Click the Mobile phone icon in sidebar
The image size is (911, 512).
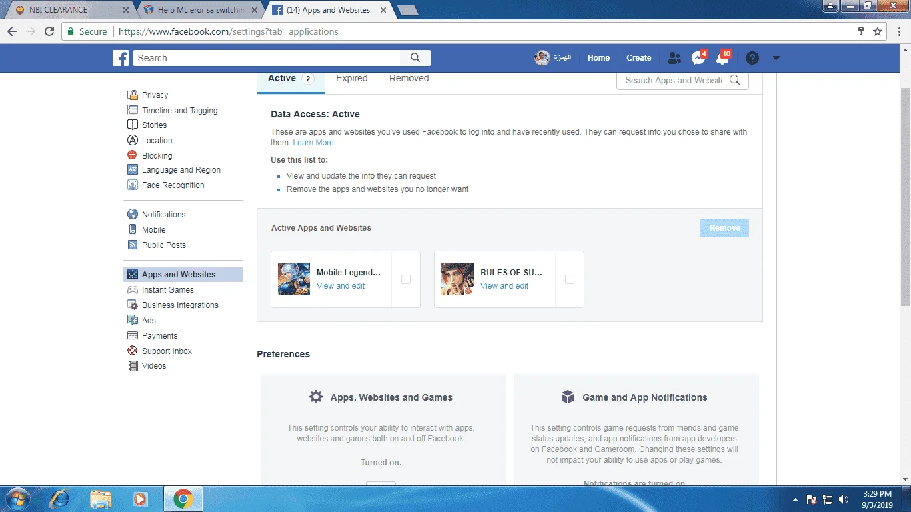tap(132, 230)
